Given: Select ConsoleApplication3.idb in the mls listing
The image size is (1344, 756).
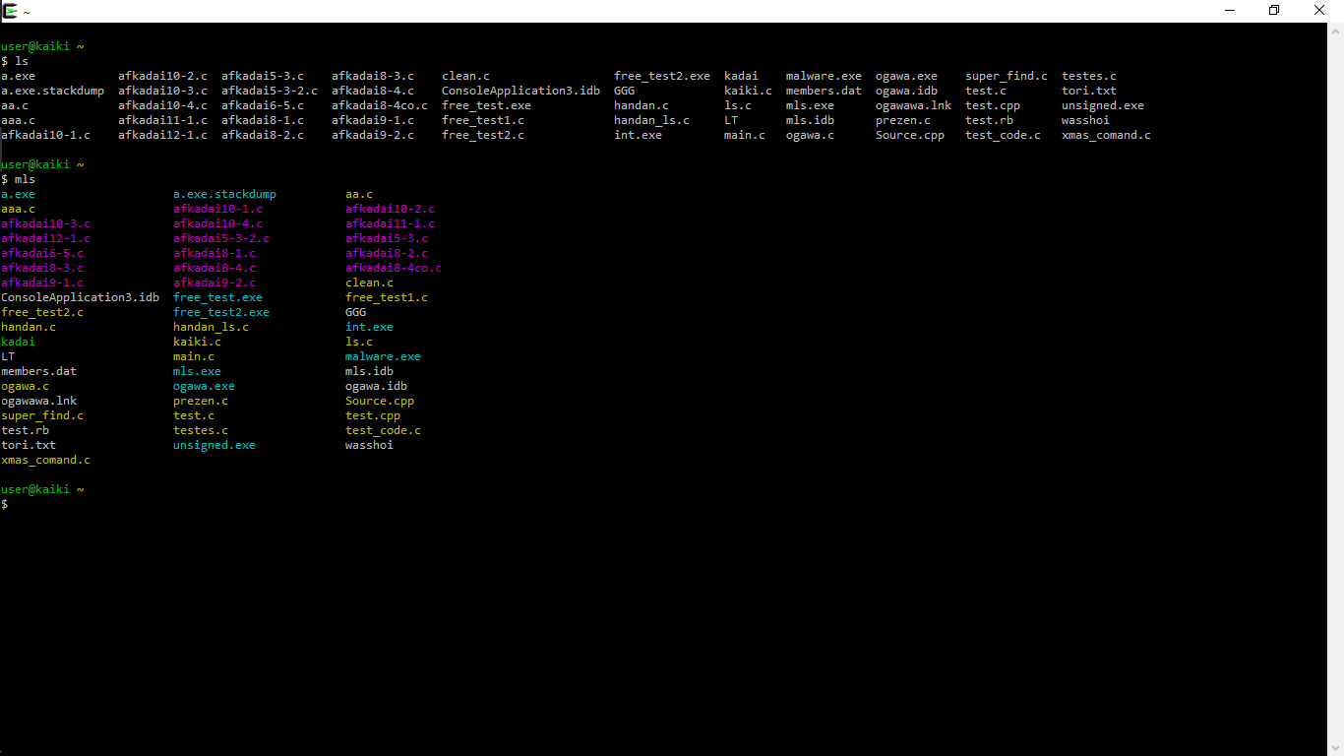Looking at the screenshot, I should 80,297.
